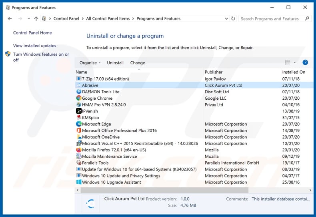Click the large Abrasive icon in details pane
The height and width of the screenshot is (217, 316).
pos(90,204)
